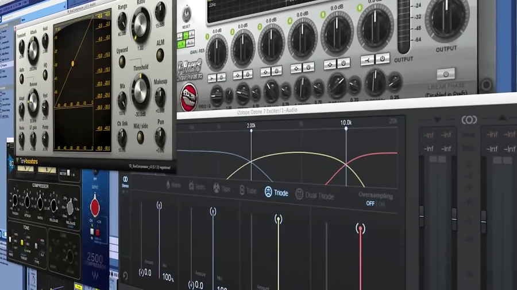Click the leftmost Ozone input gain fader
This screenshot has height=290, width=517.
click(x=422, y=216)
